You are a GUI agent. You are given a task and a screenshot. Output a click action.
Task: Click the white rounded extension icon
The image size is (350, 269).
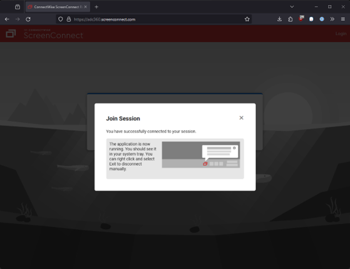point(311,19)
